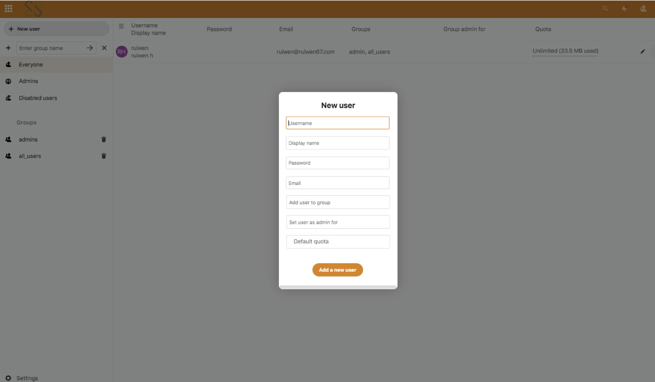
Task: Click the Username field in the dialog
Action: point(337,123)
